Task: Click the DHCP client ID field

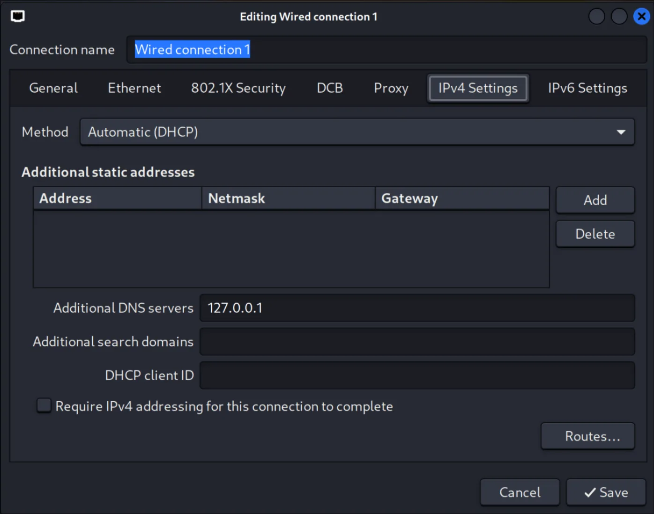Action: [417, 375]
